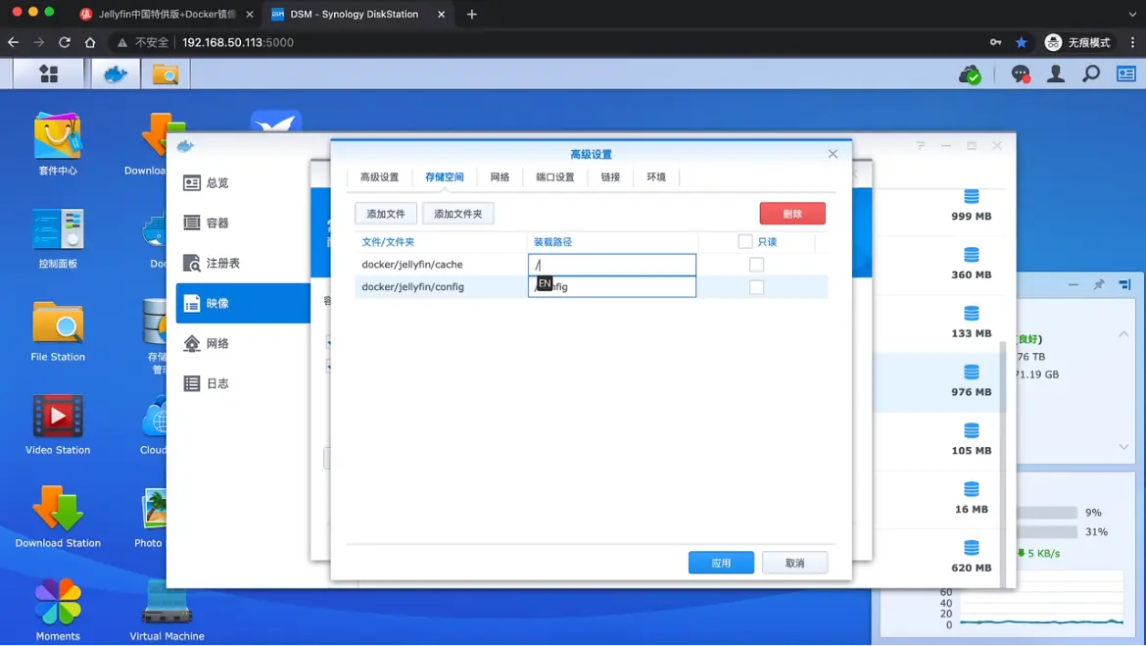Screen dimensions: 1146x646
Task: Open File Station from the taskbar
Action: (165, 74)
